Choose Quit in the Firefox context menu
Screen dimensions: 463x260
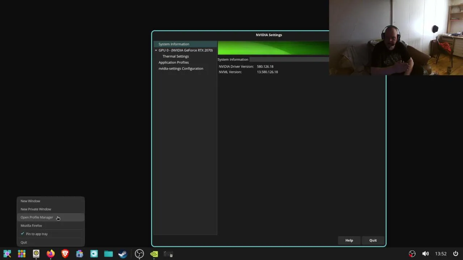[x=51, y=242]
